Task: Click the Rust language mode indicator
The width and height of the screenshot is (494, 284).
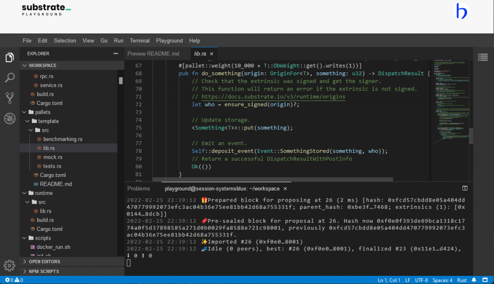Action: 462,280
